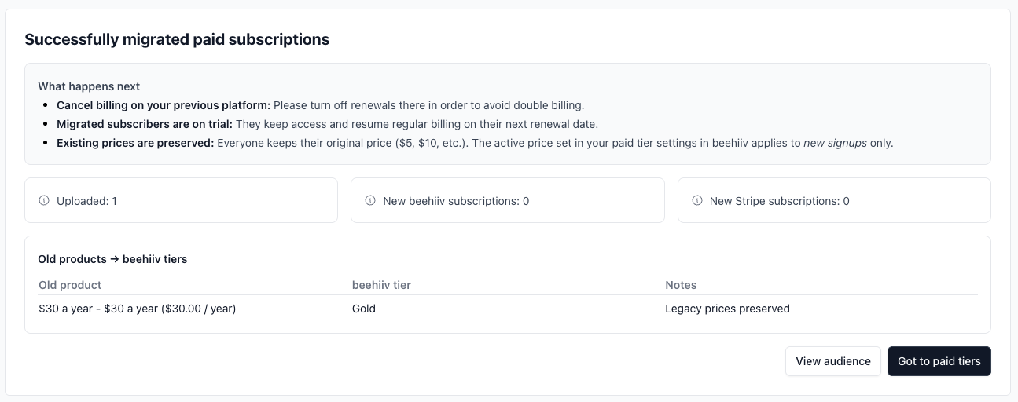This screenshot has width=1018, height=402.
Task: Click the What happens next heading
Action: [x=89, y=86]
